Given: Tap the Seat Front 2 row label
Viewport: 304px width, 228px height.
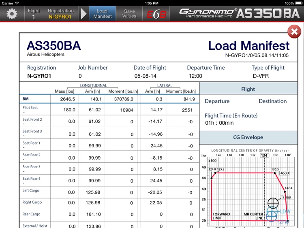Looking at the screenshot, I should 32,119.
